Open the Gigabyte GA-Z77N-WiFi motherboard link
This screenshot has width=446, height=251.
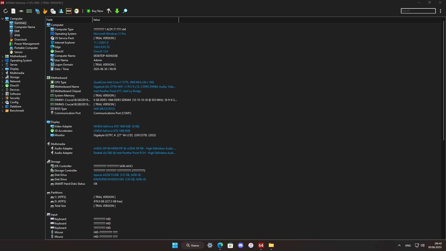point(134,86)
